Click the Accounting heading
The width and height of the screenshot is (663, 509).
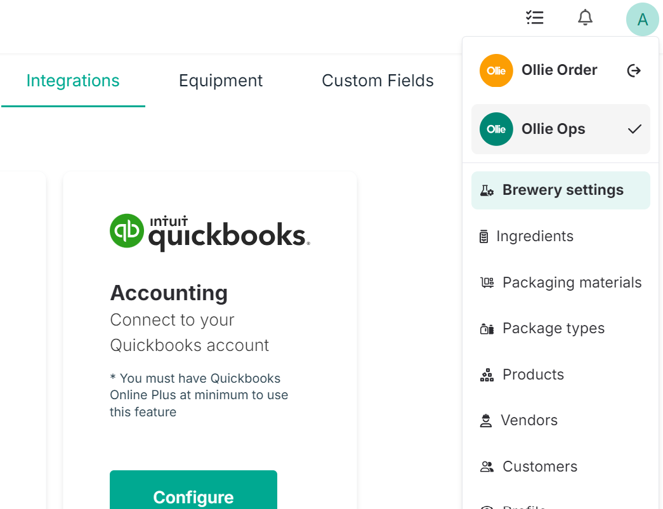coord(169,293)
